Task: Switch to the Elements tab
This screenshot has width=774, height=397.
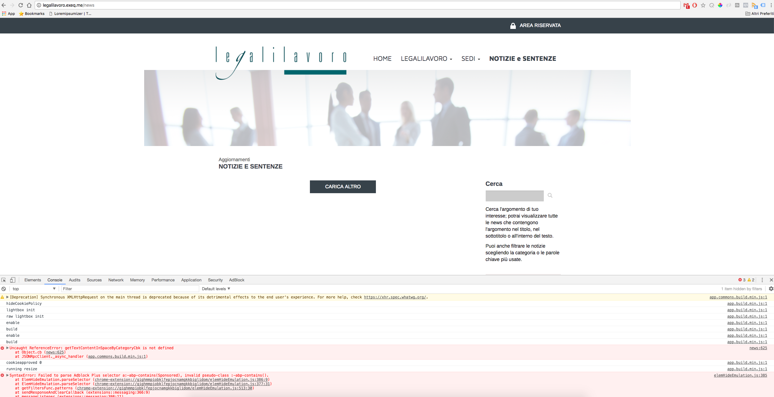Action: click(33, 280)
